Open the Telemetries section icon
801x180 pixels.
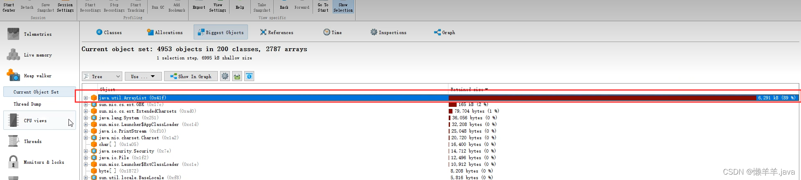click(x=13, y=34)
